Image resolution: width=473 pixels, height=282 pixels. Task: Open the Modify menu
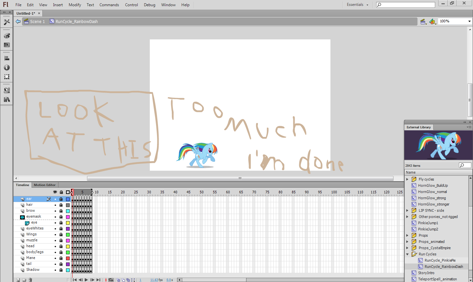(75, 5)
